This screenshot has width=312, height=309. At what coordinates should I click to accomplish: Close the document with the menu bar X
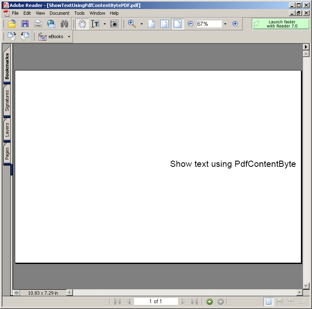point(306,13)
